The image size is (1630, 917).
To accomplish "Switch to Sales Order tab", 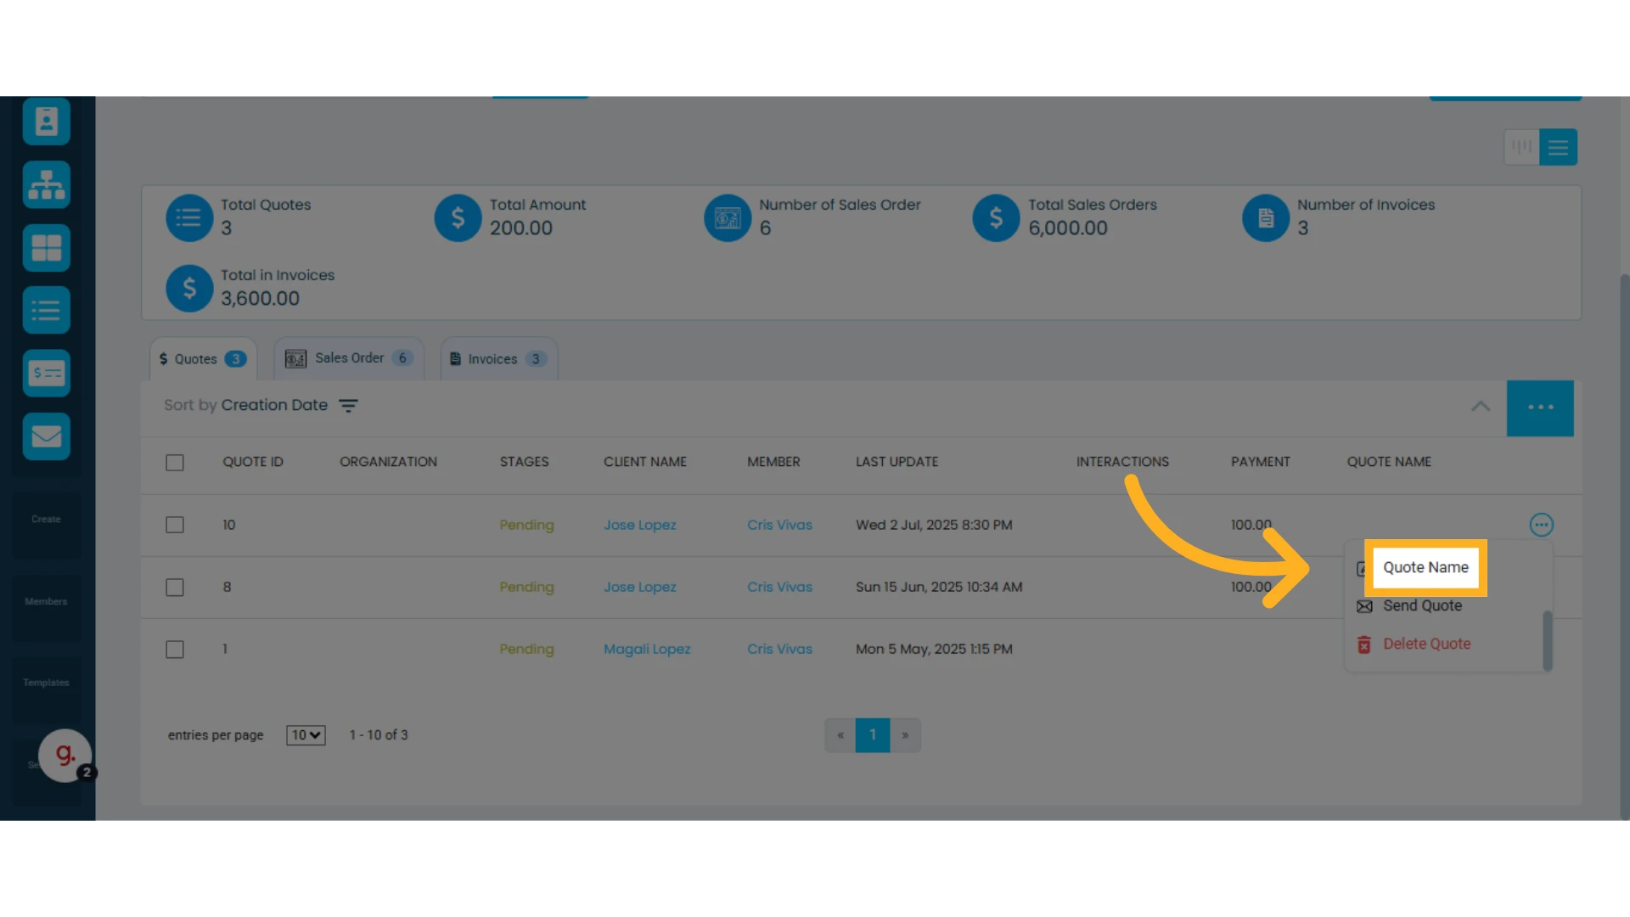I will coord(349,358).
